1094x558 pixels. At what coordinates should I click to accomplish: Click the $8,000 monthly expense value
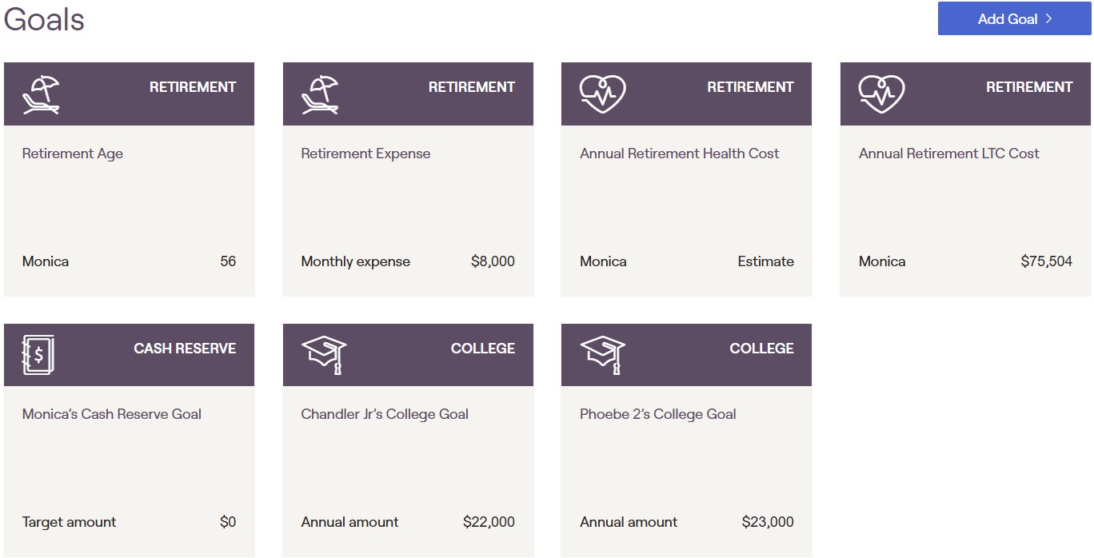point(493,261)
